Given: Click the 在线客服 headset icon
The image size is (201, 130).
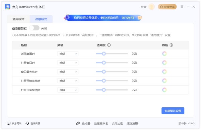Looking at the screenshot, I should (x=27, y=123).
